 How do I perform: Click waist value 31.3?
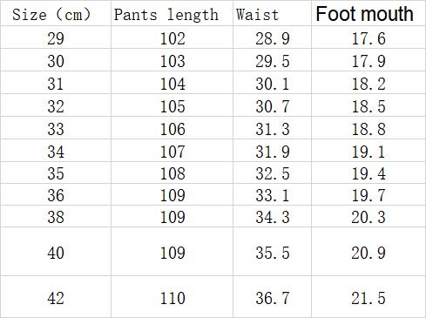pos(272,128)
